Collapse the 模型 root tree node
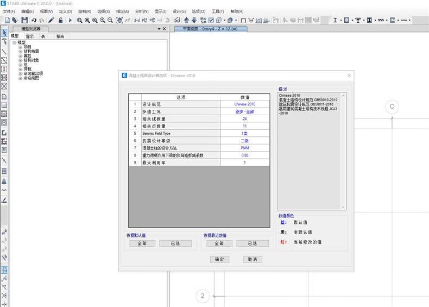This screenshot has height=307, width=429. coord(14,42)
